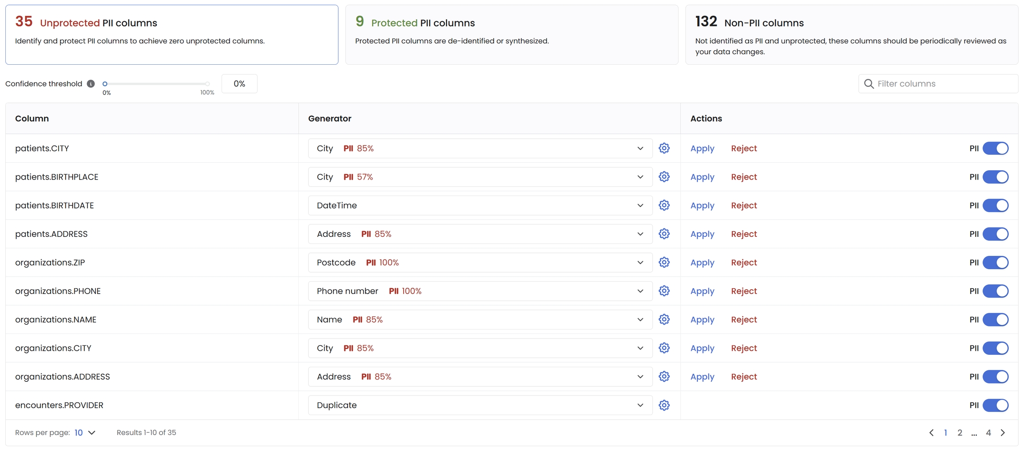The width and height of the screenshot is (1023, 455).
Task: Disable PII toggle for organizations.PHONE
Action: 995,291
